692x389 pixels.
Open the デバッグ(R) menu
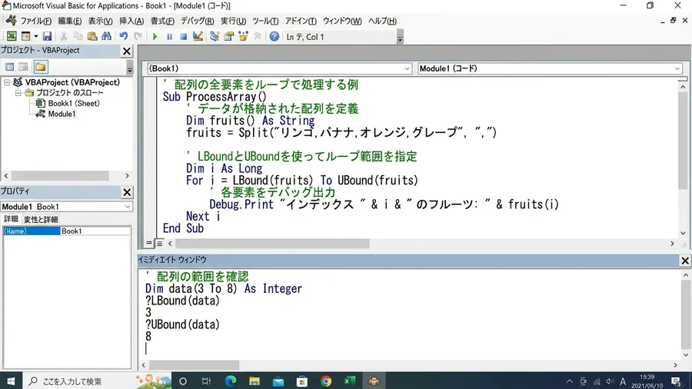point(198,21)
